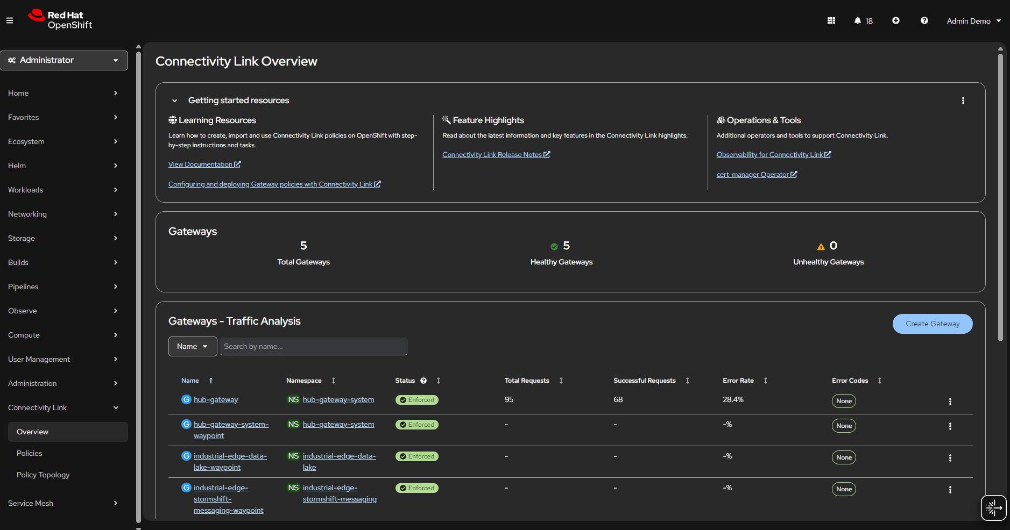Image resolution: width=1010 pixels, height=530 pixels.
Task: Open hub-gateway-system-waypoint gateway link
Action: pos(231,430)
